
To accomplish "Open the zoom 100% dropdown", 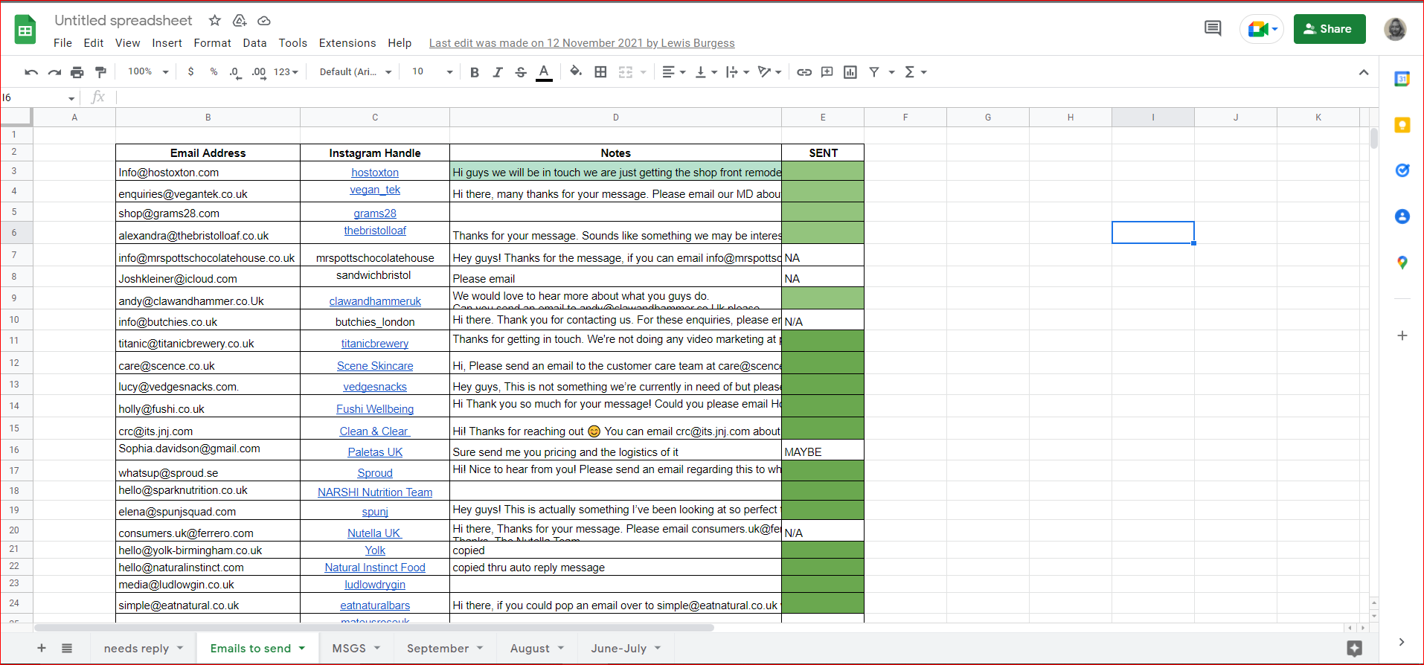I will [x=148, y=72].
